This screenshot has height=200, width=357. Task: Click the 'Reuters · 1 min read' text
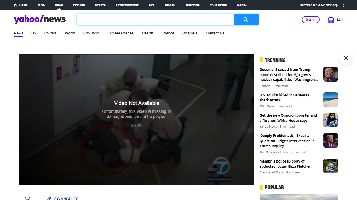point(274,86)
